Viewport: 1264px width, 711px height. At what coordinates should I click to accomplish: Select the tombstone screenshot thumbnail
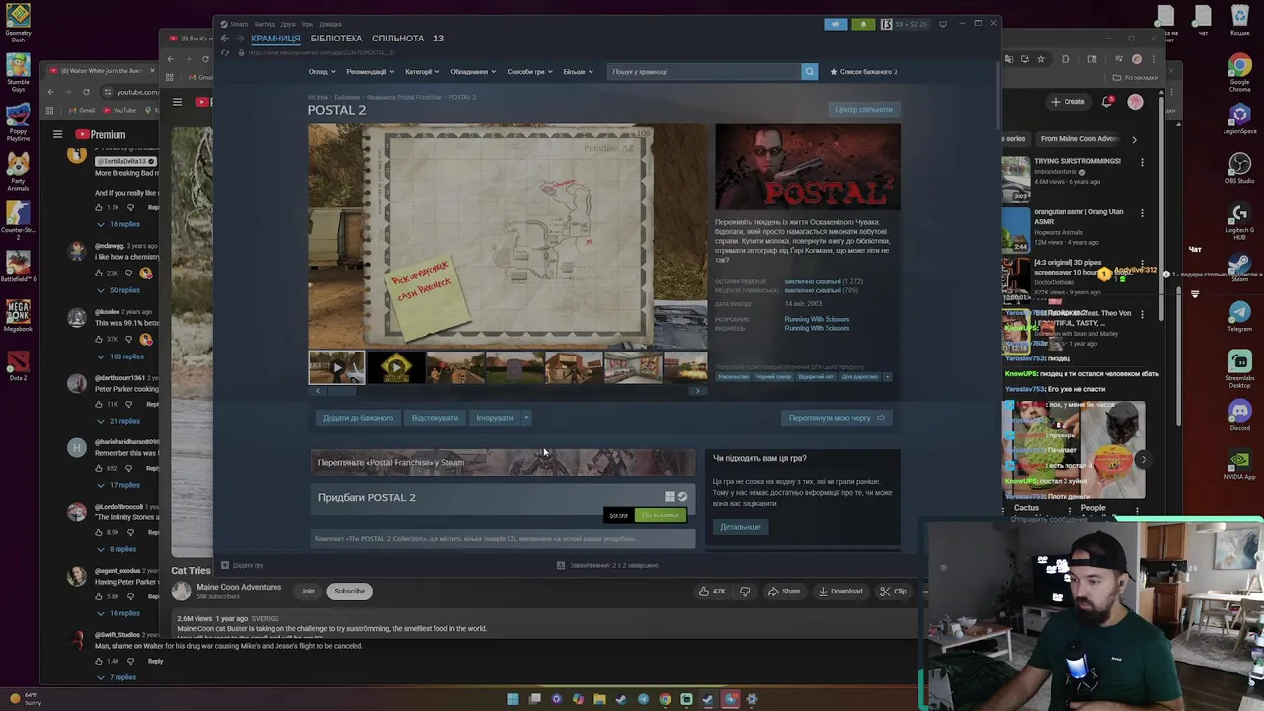coord(514,367)
